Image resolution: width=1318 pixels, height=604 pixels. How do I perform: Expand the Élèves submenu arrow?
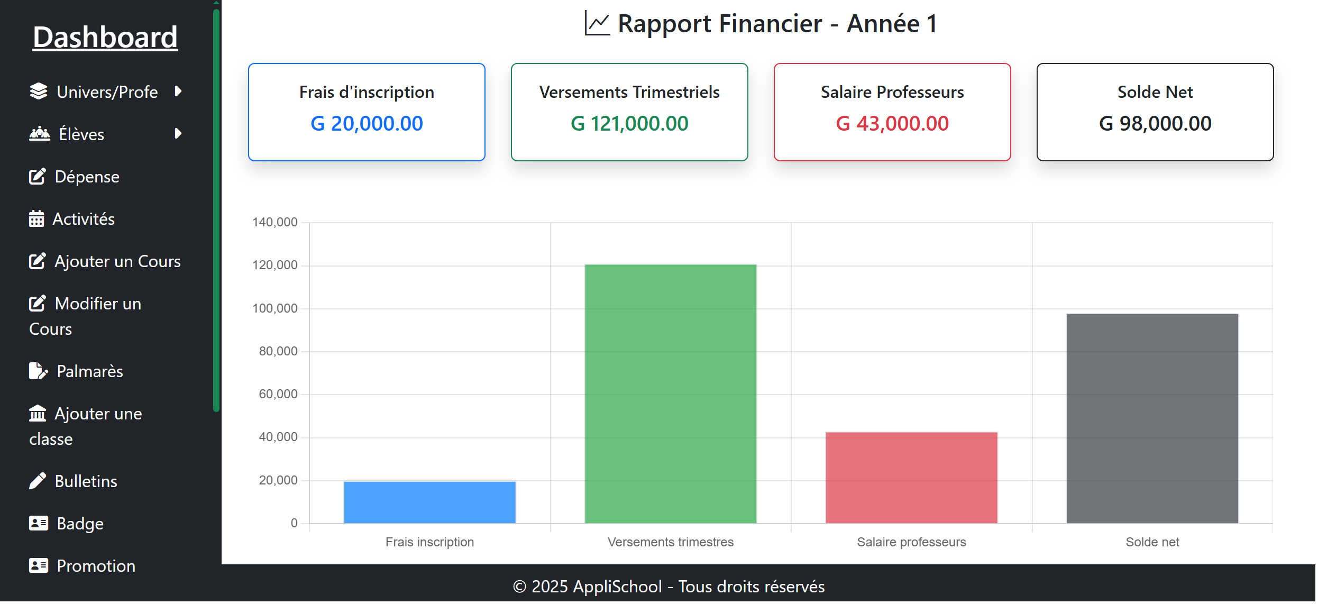point(178,134)
